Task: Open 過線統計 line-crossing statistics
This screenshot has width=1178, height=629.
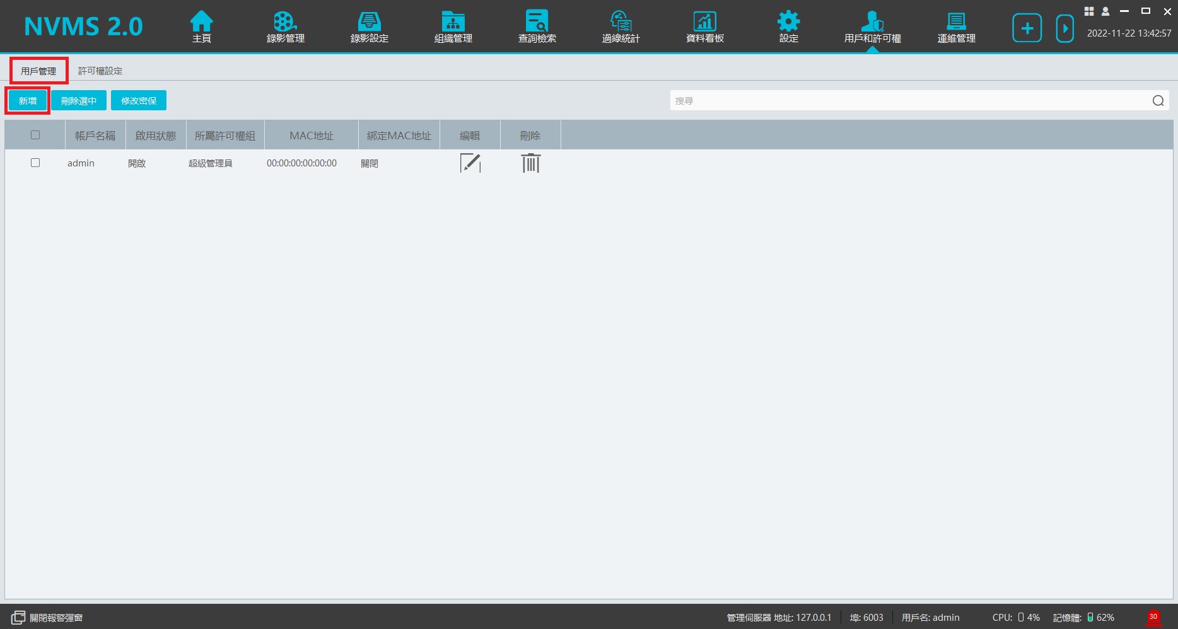Action: [x=621, y=26]
